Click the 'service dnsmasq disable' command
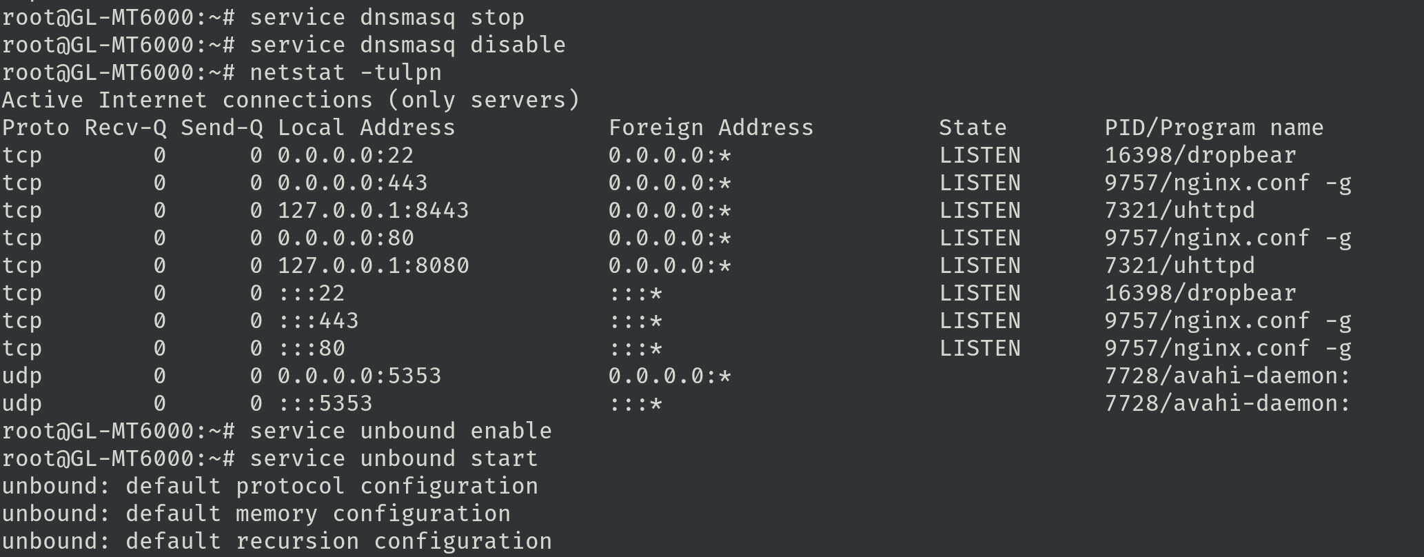 [407, 45]
